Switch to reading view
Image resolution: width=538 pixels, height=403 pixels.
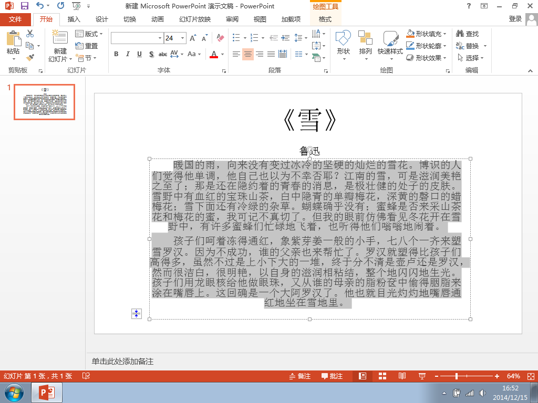click(x=402, y=376)
